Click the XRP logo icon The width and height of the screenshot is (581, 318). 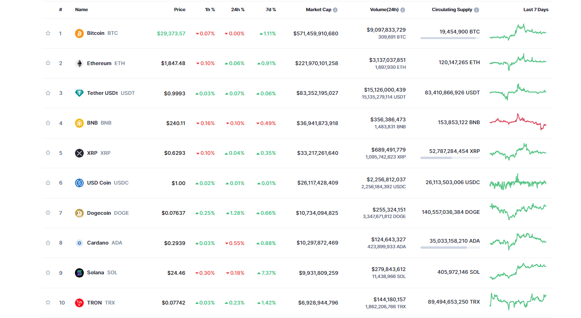pyautogui.click(x=79, y=153)
